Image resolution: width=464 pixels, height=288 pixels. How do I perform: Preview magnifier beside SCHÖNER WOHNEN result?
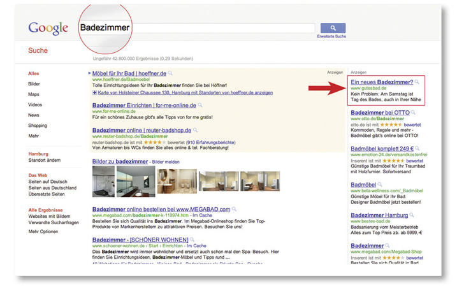pos(192,239)
